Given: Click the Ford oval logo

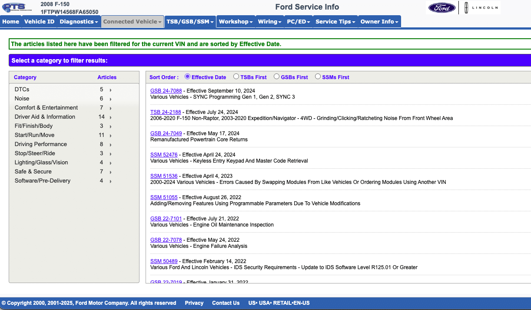Looking at the screenshot, I should [441, 8].
